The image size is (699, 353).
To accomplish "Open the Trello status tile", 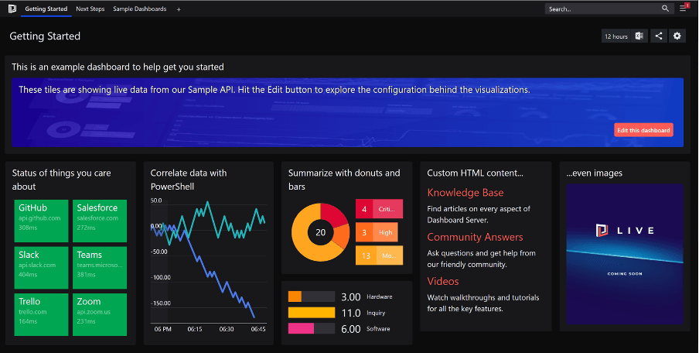I will [41, 314].
